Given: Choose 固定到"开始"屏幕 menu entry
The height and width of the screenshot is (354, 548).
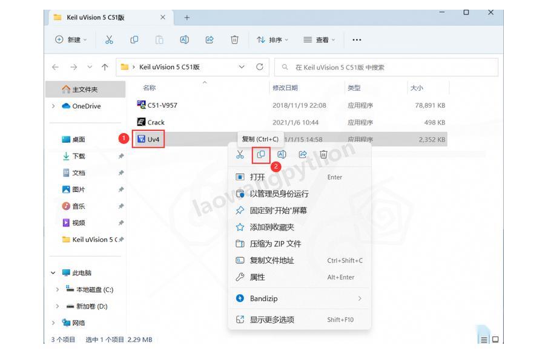Looking at the screenshot, I should click(299, 211).
